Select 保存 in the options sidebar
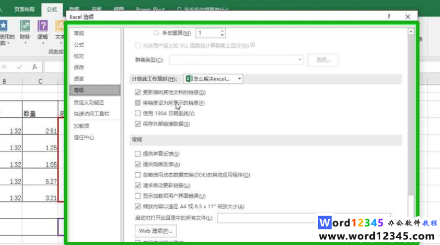Screen dimensions: 440x245 click(79, 67)
